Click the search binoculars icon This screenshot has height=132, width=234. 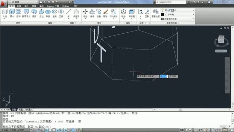[x=189, y=2]
